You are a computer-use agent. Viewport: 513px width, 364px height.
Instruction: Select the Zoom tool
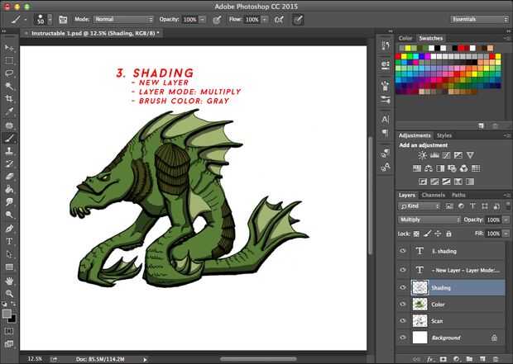9,293
